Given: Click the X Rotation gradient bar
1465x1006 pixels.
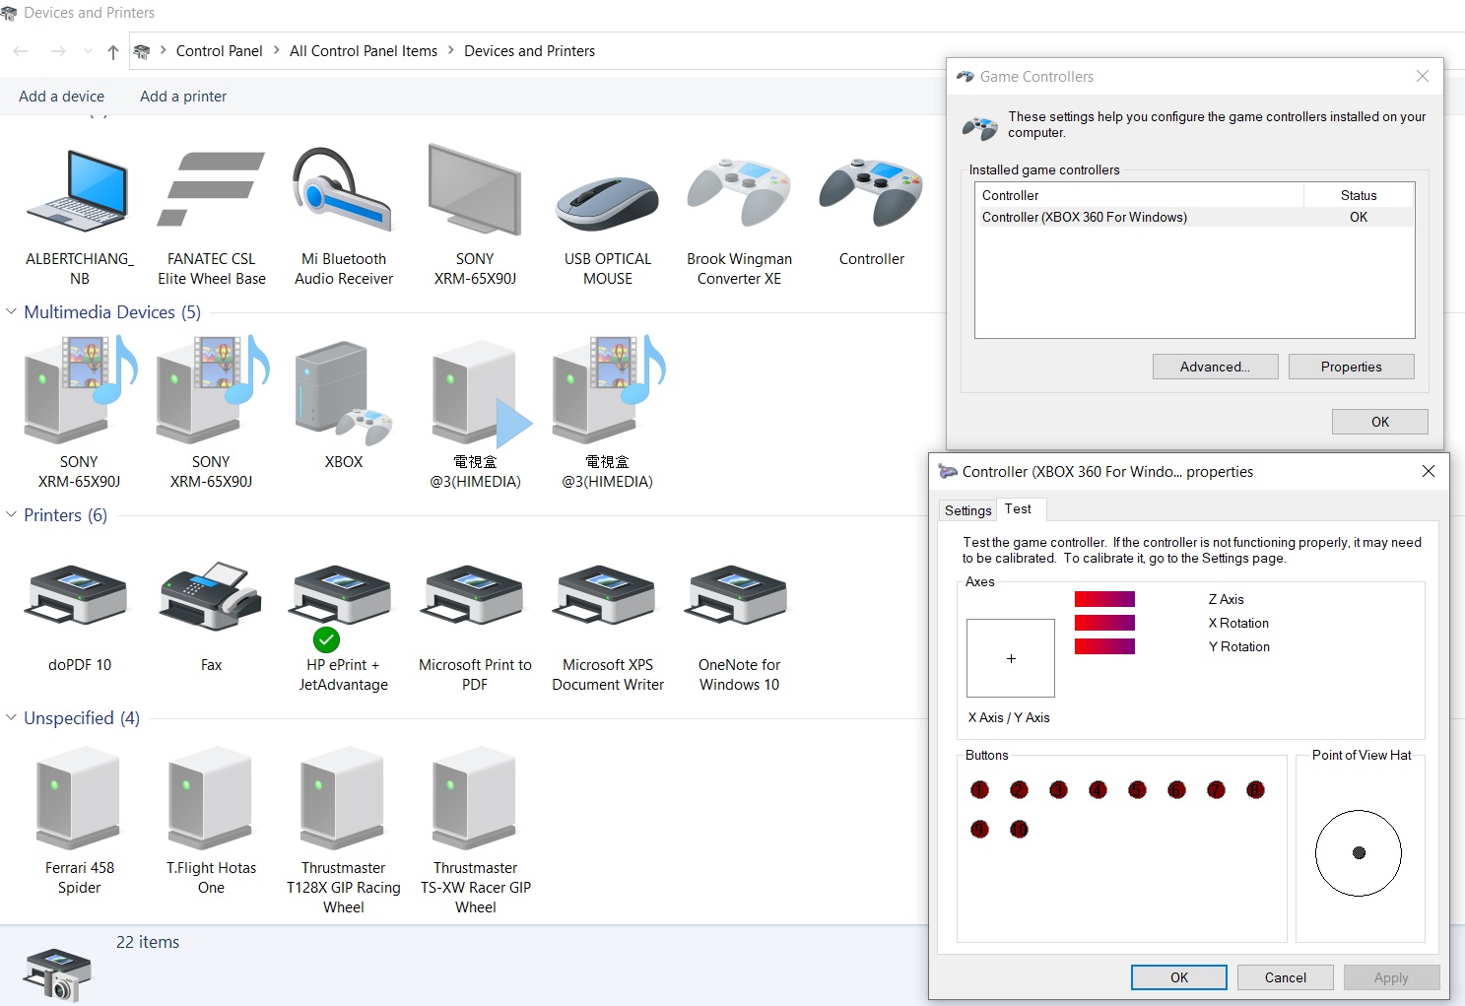Looking at the screenshot, I should point(1104,623).
